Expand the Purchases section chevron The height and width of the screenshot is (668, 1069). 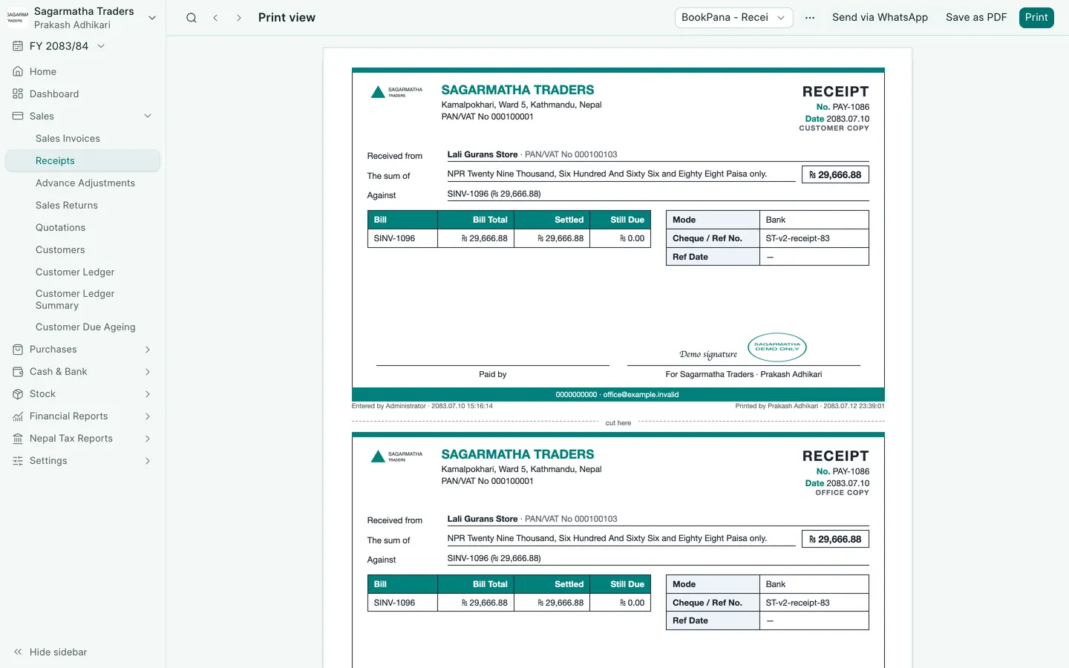(x=148, y=350)
